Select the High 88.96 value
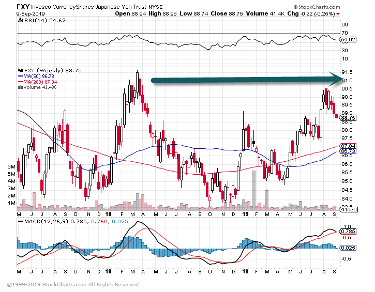The image size is (375, 292). pos(162,13)
